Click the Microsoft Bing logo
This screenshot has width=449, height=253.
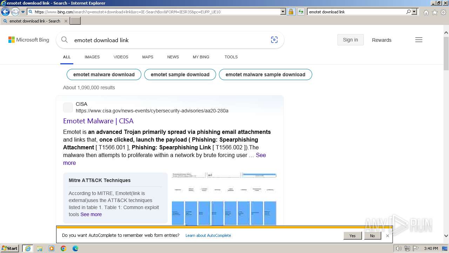point(29,40)
